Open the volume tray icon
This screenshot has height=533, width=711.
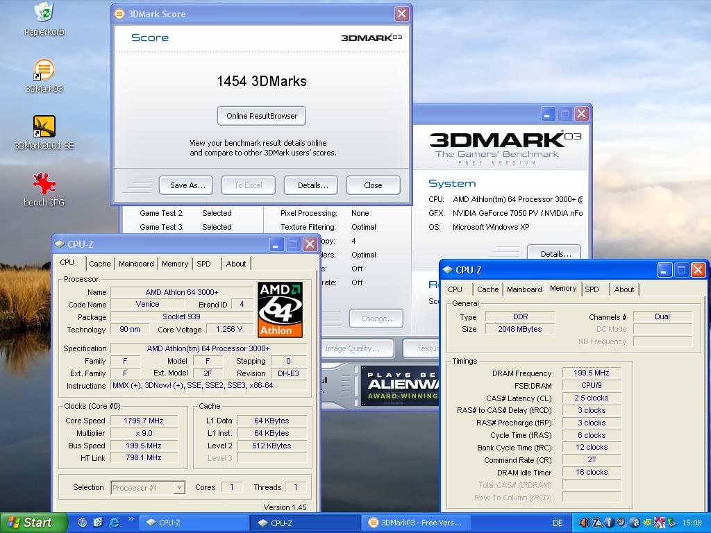[x=585, y=523]
